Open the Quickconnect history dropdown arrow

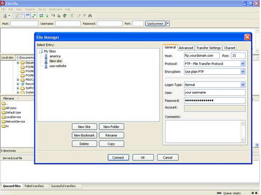point(168,23)
